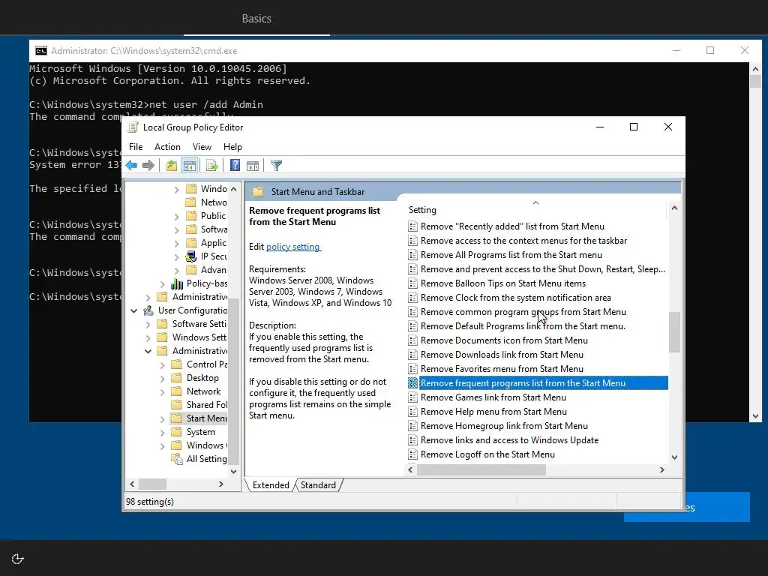Click icon beside Remove Help menu setting
This screenshot has height=576, width=768.
click(x=413, y=412)
